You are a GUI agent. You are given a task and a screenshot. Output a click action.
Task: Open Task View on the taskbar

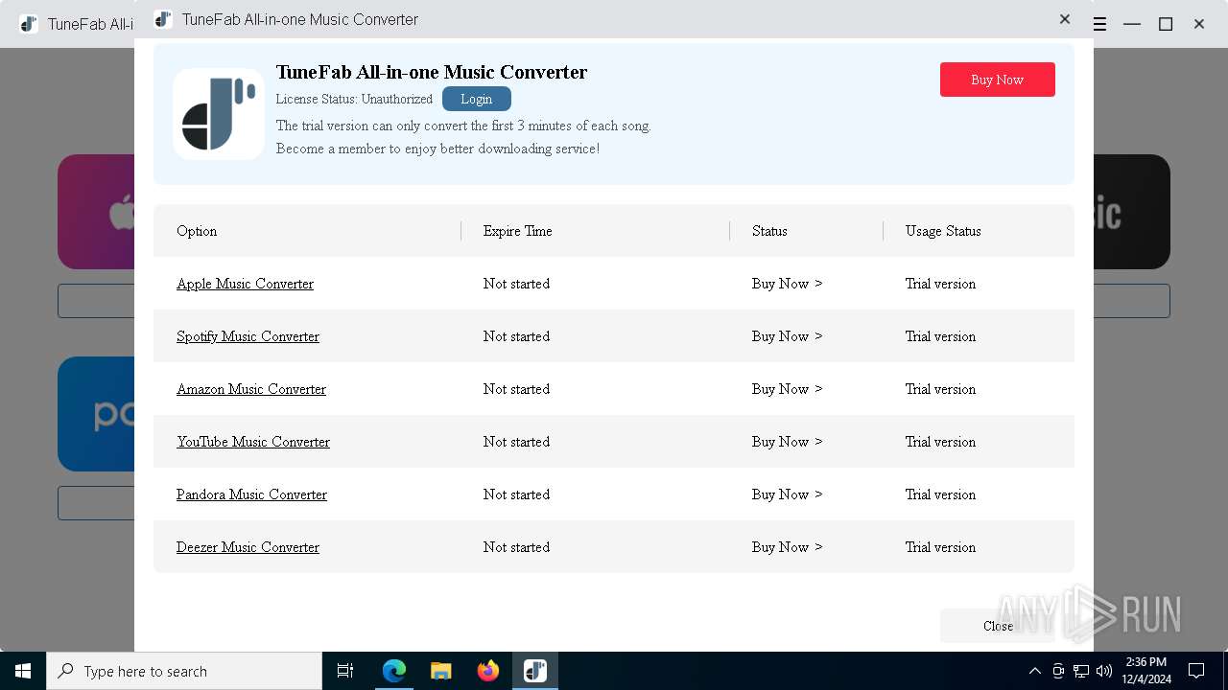pyautogui.click(x=345, y=671)
